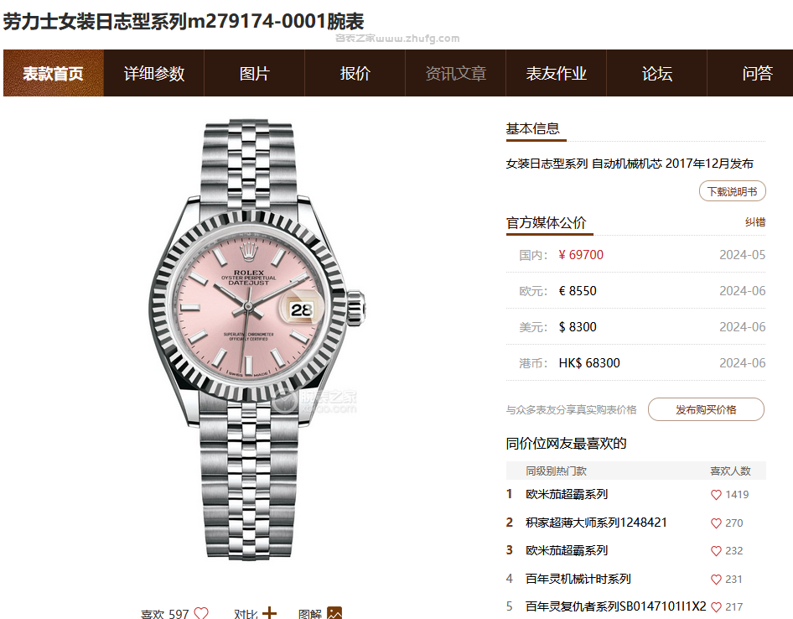Go to the 报价 tab
Viewport: 793px width, 619px height.
(x=355, y=73)
